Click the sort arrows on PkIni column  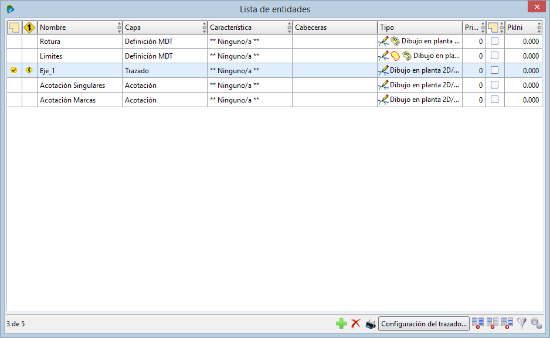point(539,28)
